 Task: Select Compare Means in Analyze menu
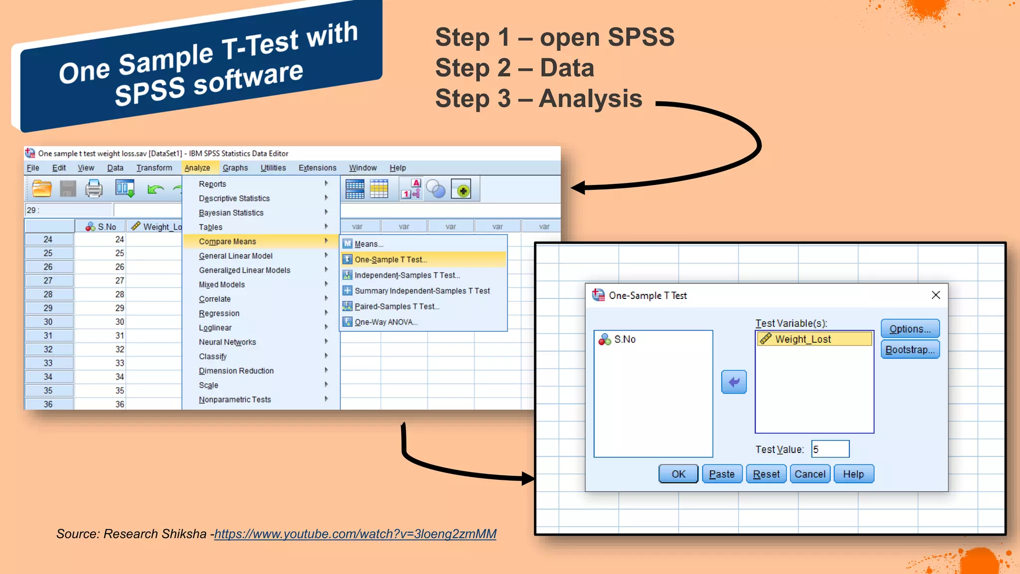261,241
